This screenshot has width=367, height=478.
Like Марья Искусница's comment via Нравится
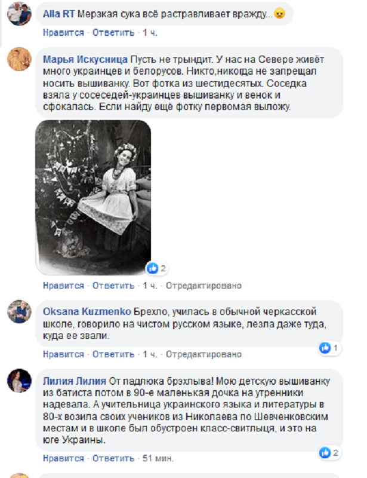[x=63, y=286]
